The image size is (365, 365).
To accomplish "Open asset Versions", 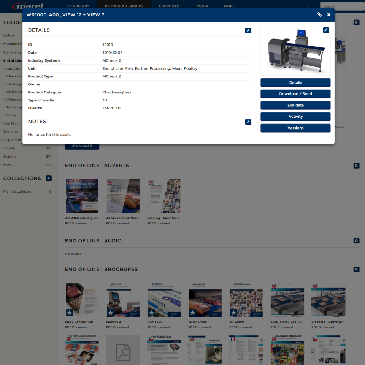I will coord(295,128).
